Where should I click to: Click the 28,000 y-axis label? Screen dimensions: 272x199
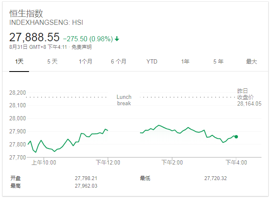18,118
